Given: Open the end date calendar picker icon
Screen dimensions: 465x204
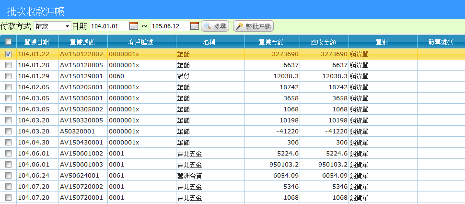Looking at the screenshot, I should (x=195, y=26).
